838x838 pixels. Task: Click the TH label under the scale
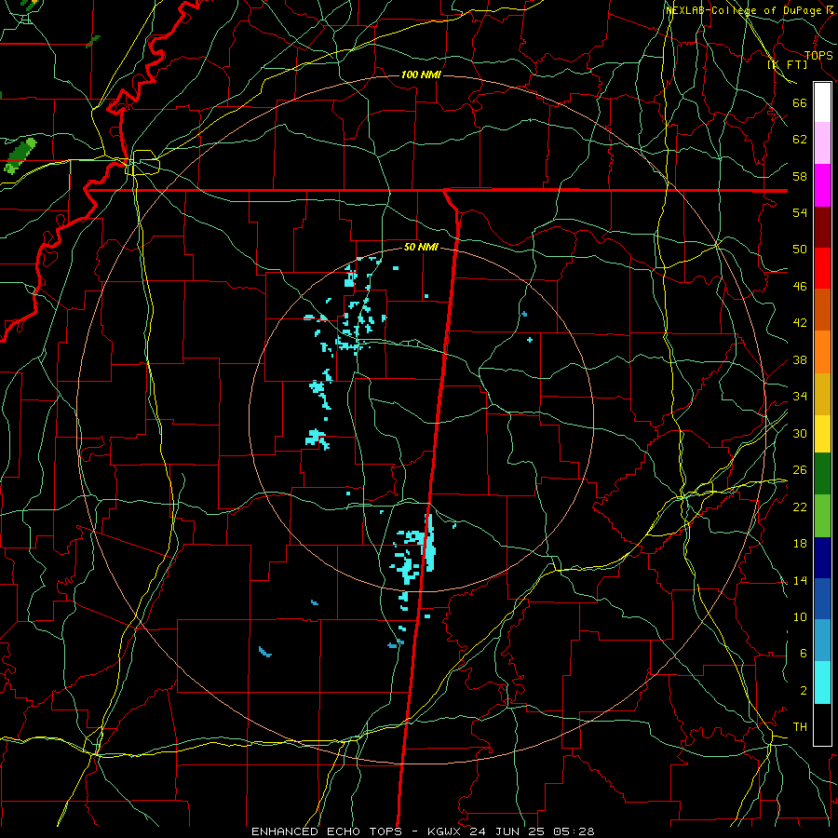[x=800, y=726]
